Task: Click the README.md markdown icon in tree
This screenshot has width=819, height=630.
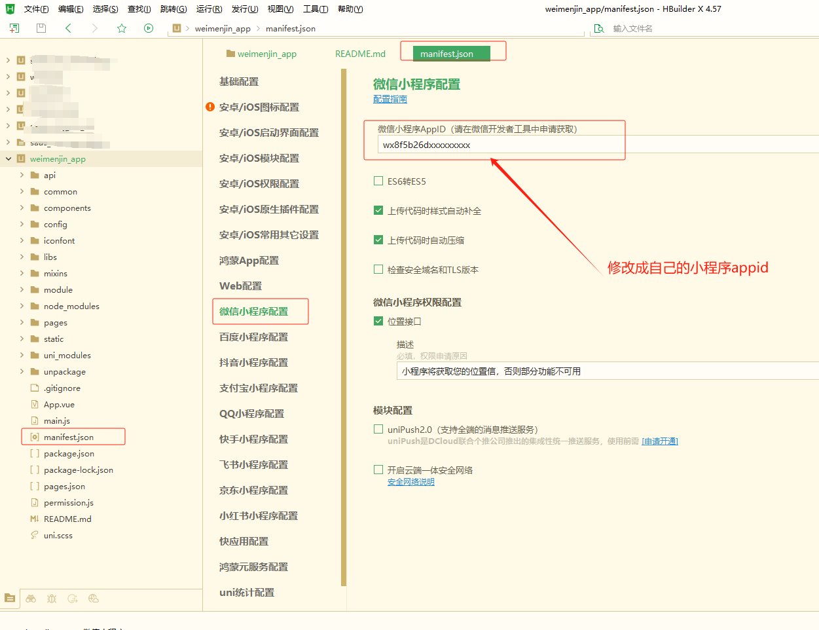Action: point(35,519)
